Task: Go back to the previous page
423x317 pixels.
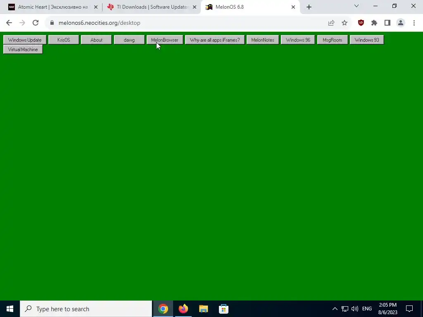Action: coord(9,23)
